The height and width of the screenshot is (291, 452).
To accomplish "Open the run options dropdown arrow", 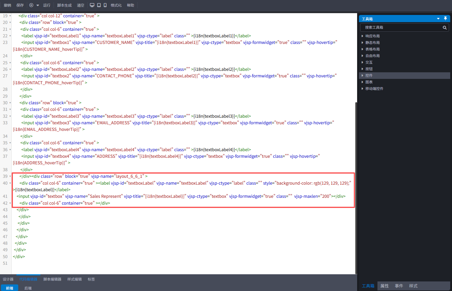I will [x=38, y=5].
